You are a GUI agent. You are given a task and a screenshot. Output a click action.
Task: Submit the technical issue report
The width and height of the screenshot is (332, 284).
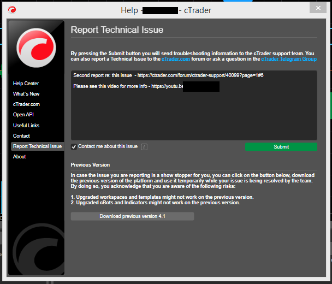point(281,147)
